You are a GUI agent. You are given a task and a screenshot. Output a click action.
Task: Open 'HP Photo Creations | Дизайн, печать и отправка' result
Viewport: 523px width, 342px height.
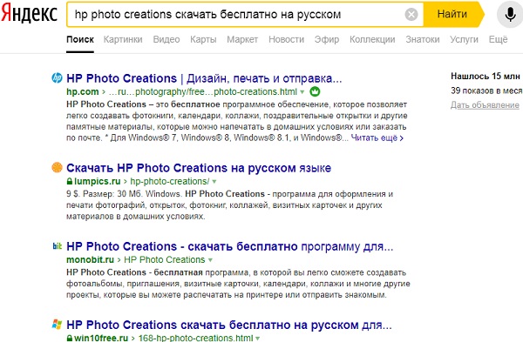click(x=204, y=78)
